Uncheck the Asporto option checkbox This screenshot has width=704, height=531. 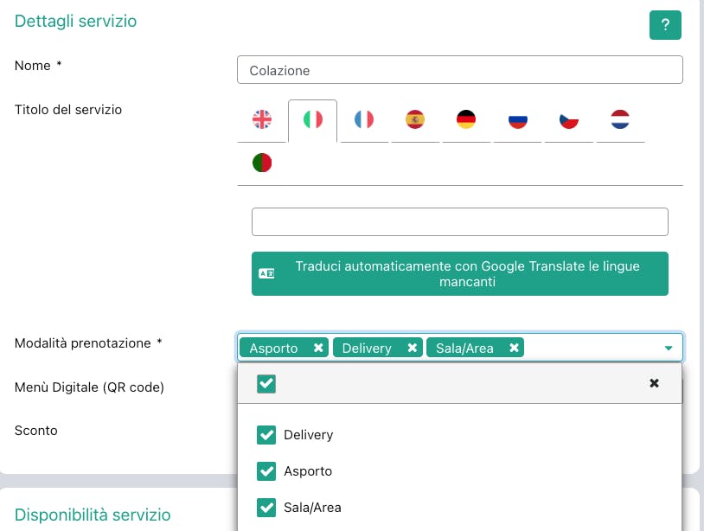click(266, 470)
